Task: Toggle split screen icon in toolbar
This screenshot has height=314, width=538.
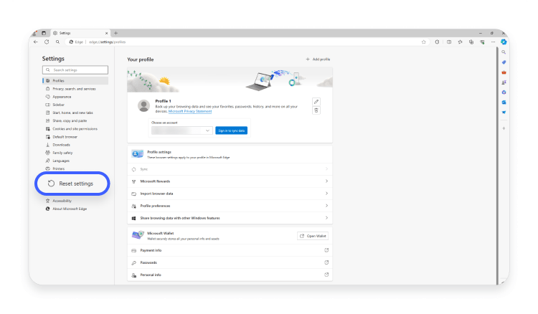Action: pos(449,42)
